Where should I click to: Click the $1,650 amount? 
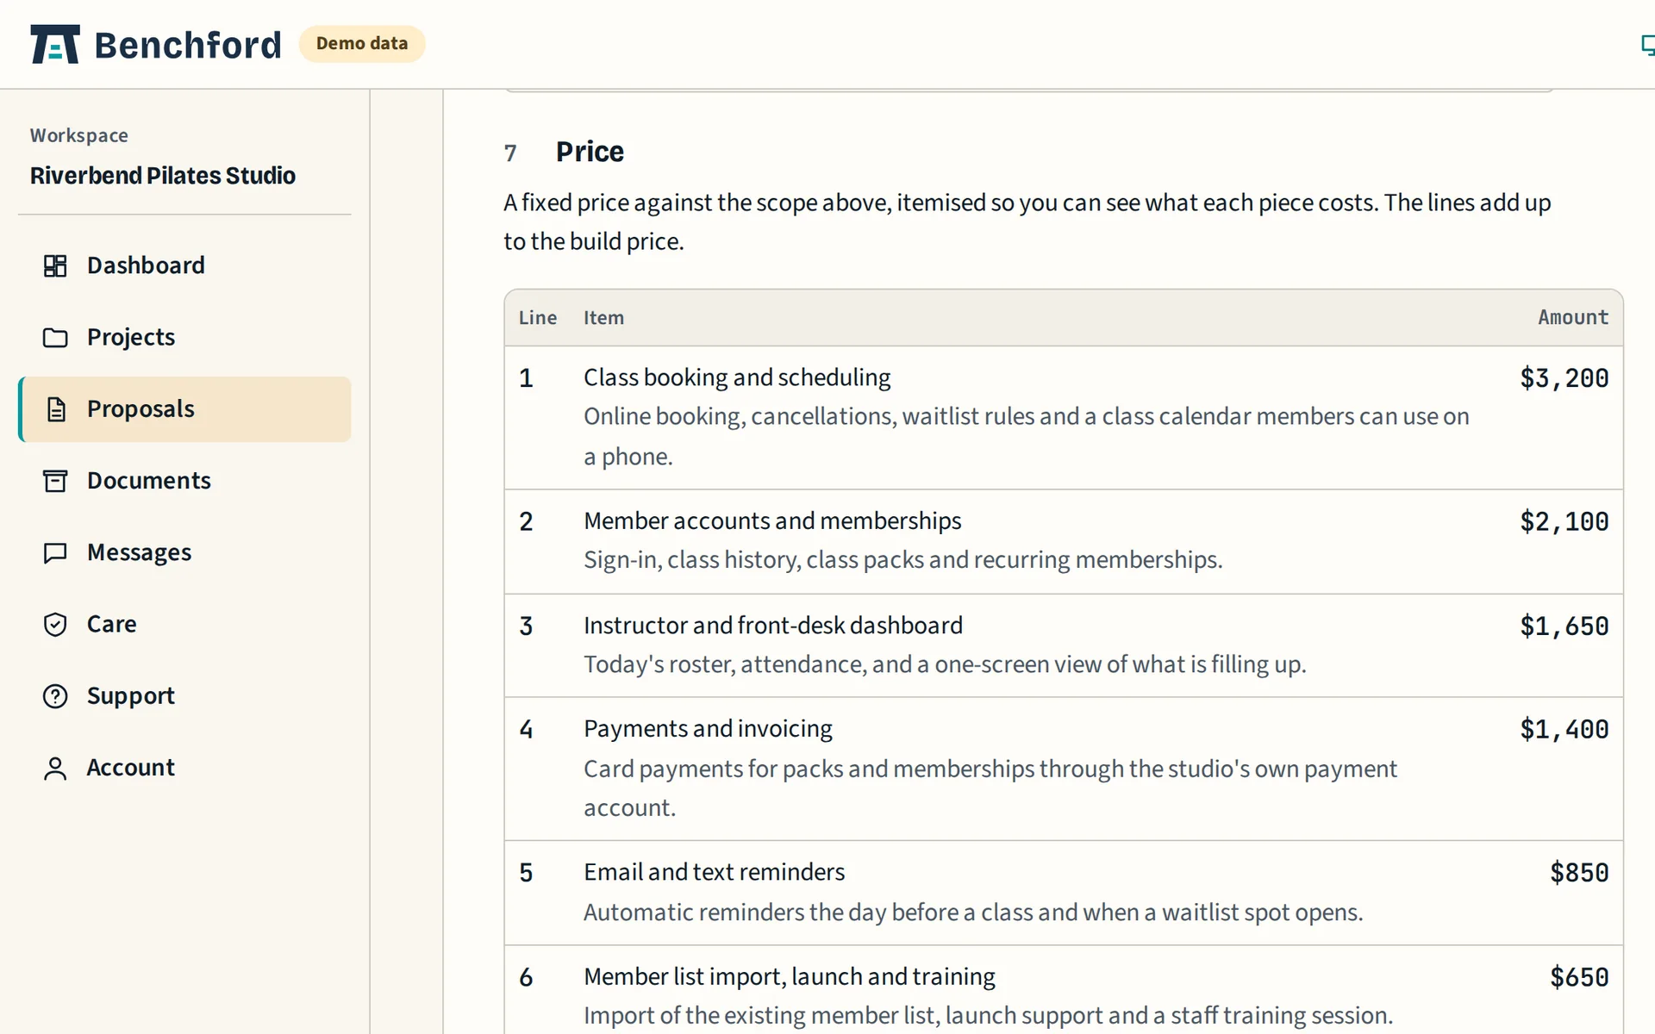tap(1564, 626)
